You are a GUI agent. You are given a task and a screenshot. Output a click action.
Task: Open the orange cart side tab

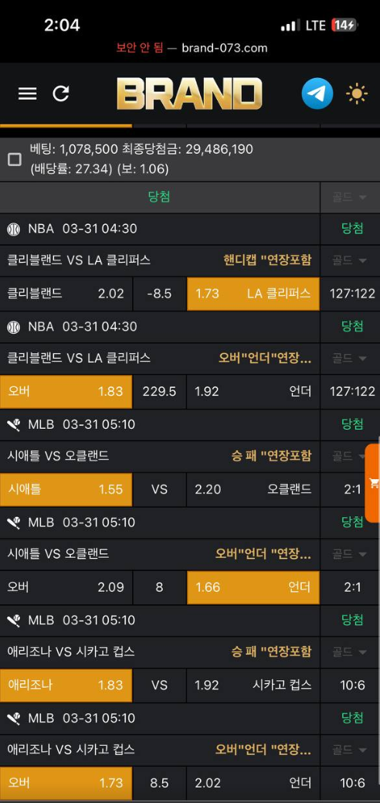(373, 483)
